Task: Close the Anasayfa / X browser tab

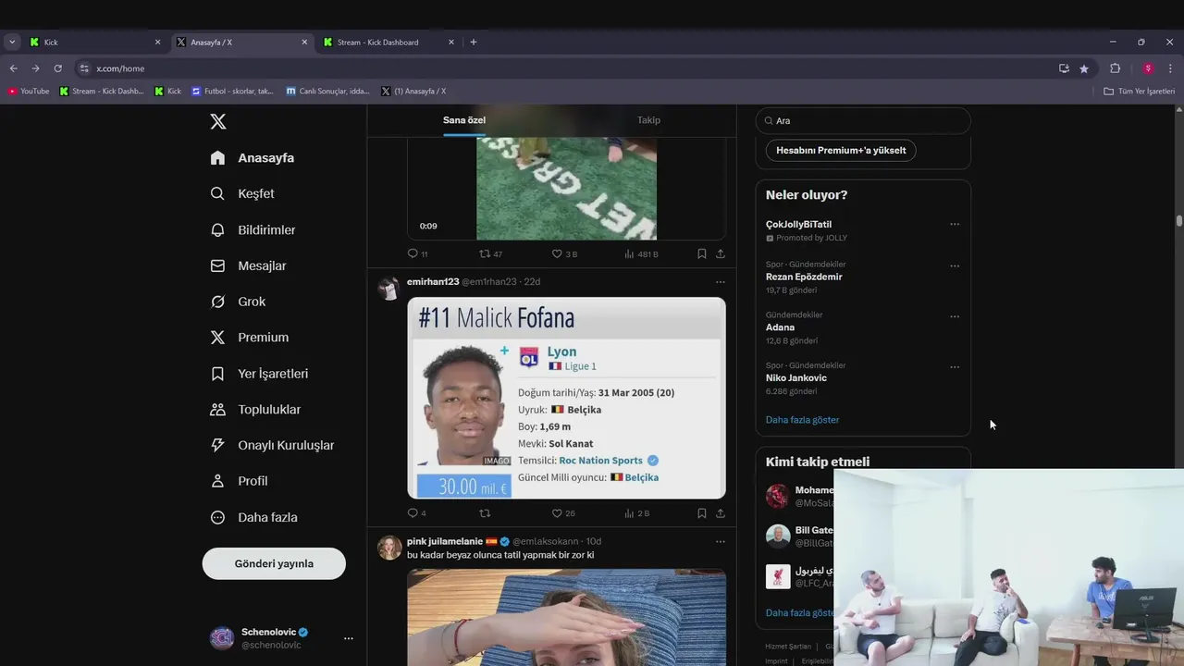Action: (x=304, y=42)
